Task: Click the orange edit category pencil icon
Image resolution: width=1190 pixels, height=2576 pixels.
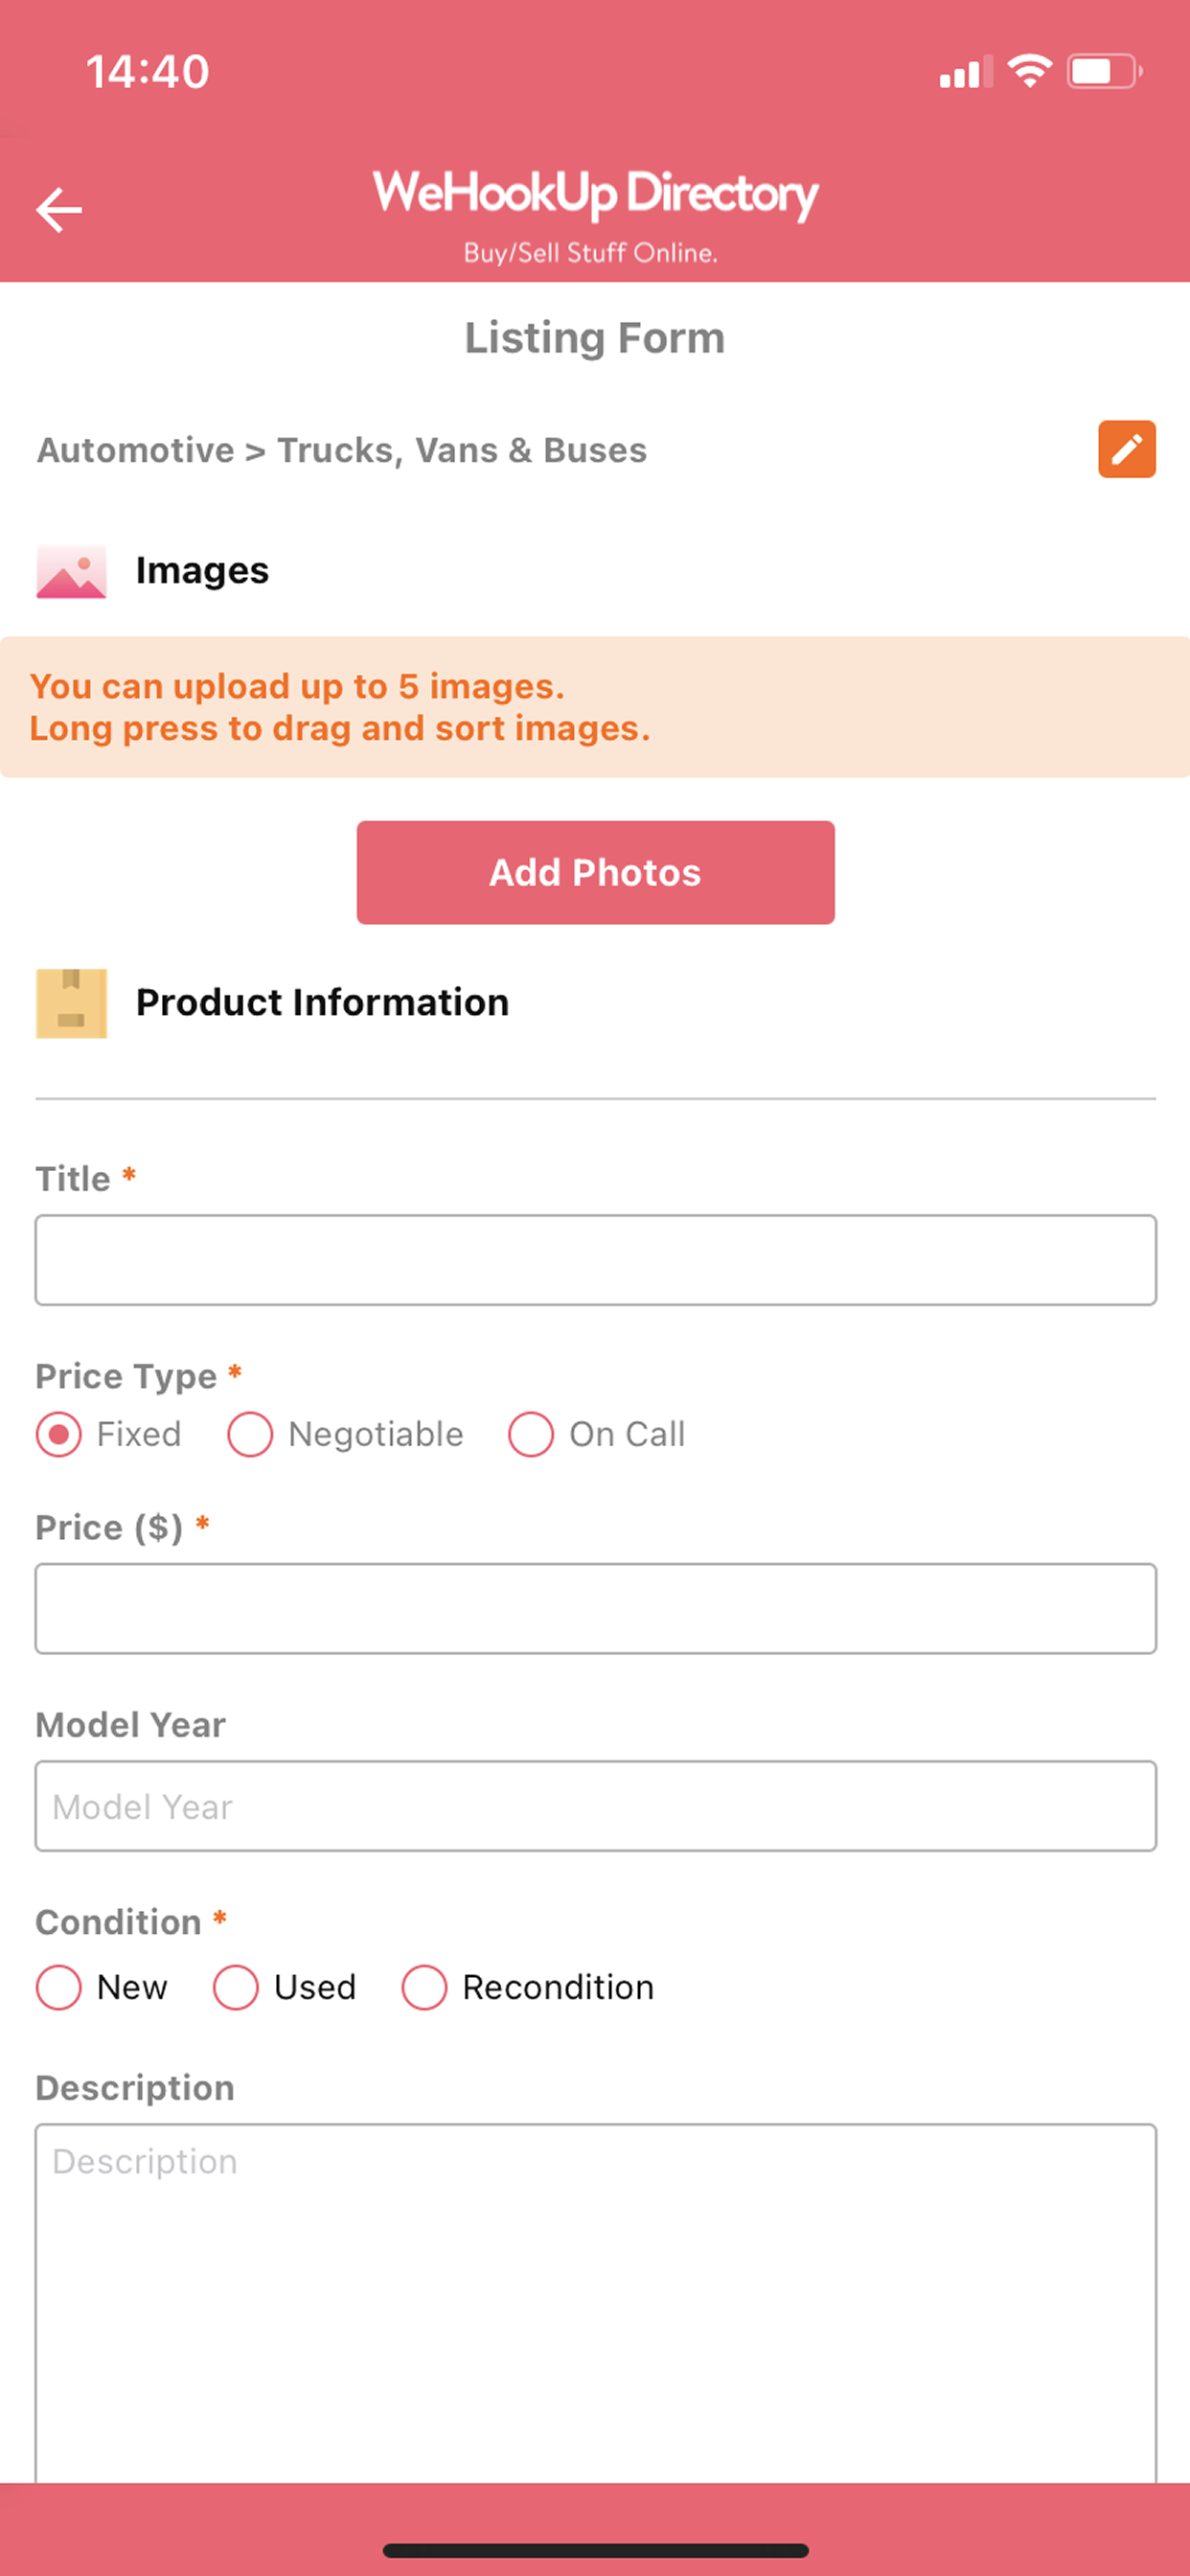Action: (1127, 449)
